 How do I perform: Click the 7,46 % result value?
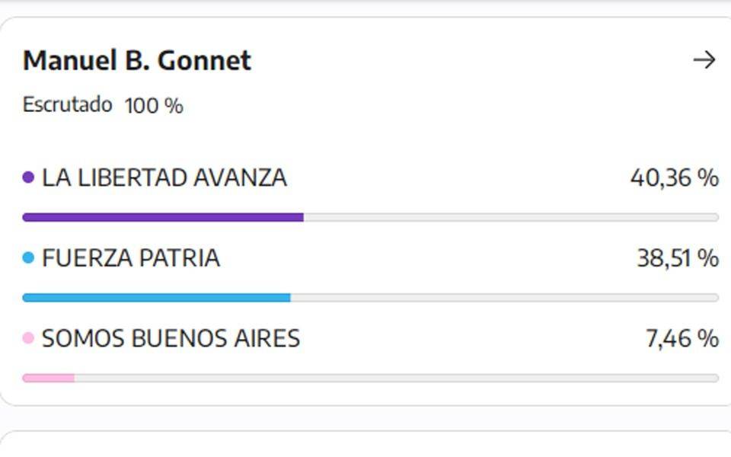pyautogui.click(x=682, y=338)
